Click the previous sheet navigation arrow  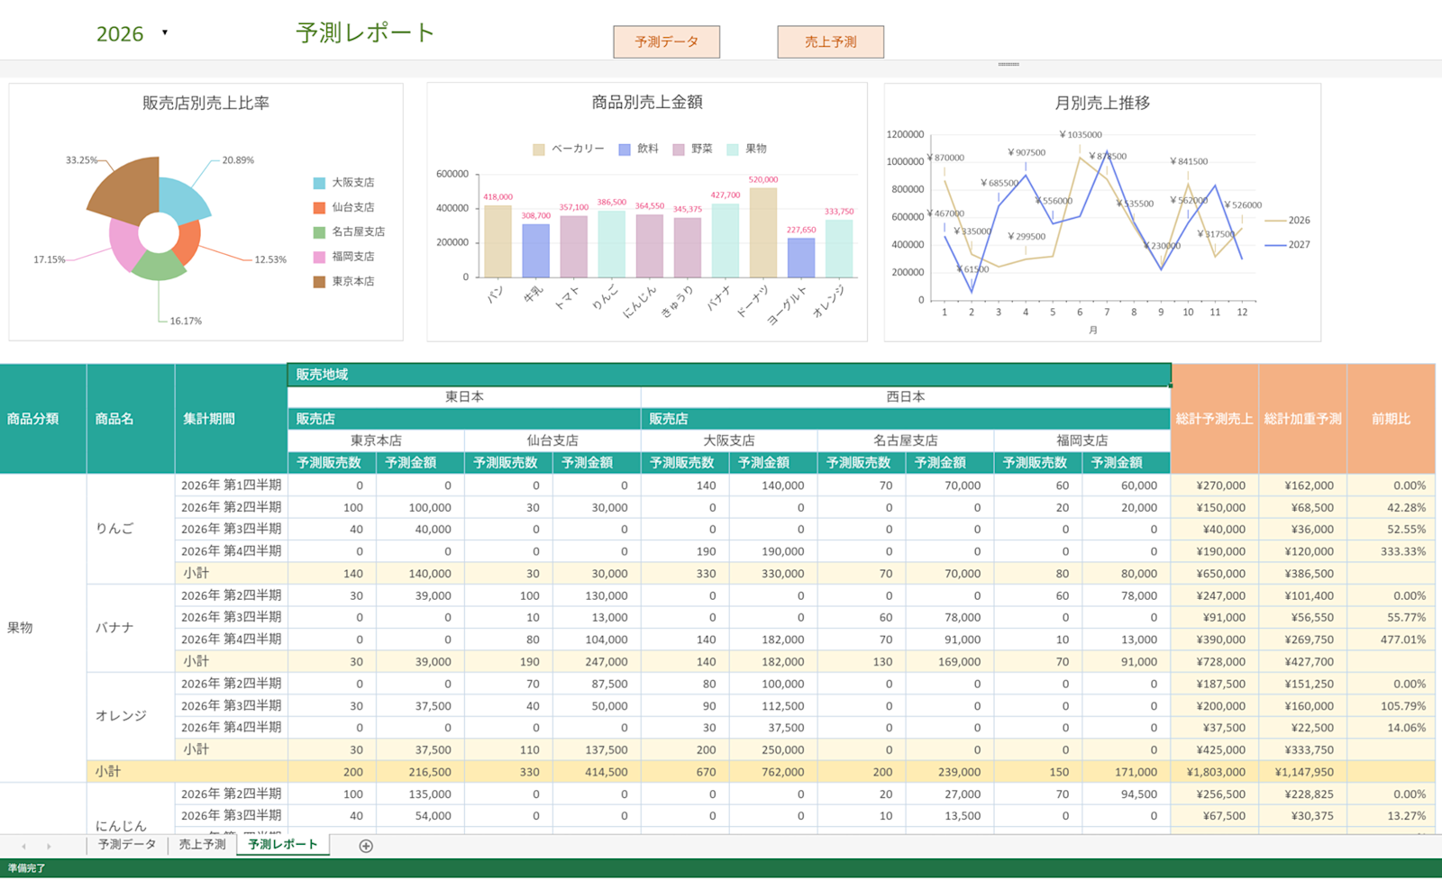coord(24,847)
